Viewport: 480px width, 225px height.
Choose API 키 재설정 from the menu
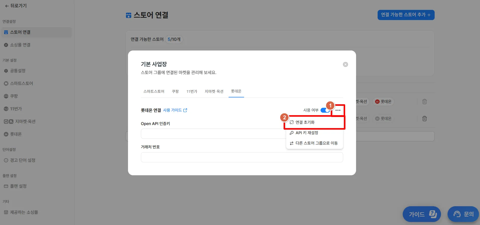(x=315, y=133)
